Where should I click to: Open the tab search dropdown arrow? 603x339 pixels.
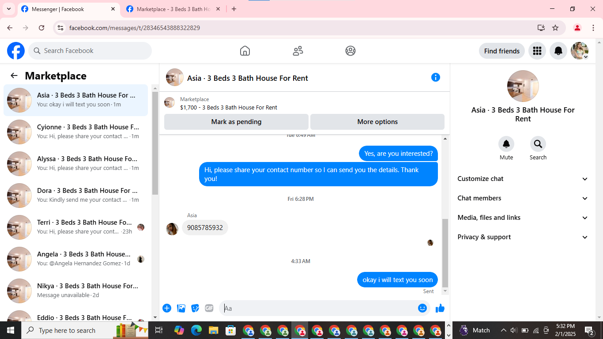(8, 9)
